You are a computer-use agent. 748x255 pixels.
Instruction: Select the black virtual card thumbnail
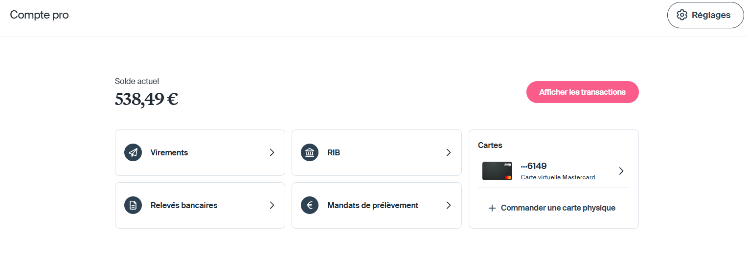pos(497,171)
